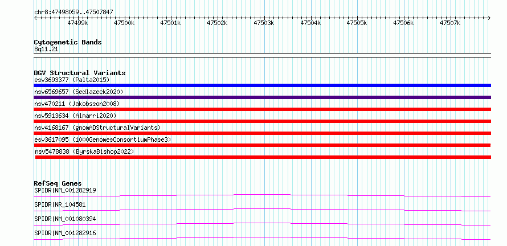Click the 47505k ruler label
The width and height of the screenshot is (507, 246).
pyautogui.click(x=357, y=23)
